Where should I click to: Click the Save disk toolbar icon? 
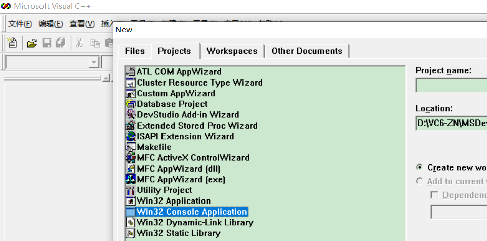[x=47, y=43]
